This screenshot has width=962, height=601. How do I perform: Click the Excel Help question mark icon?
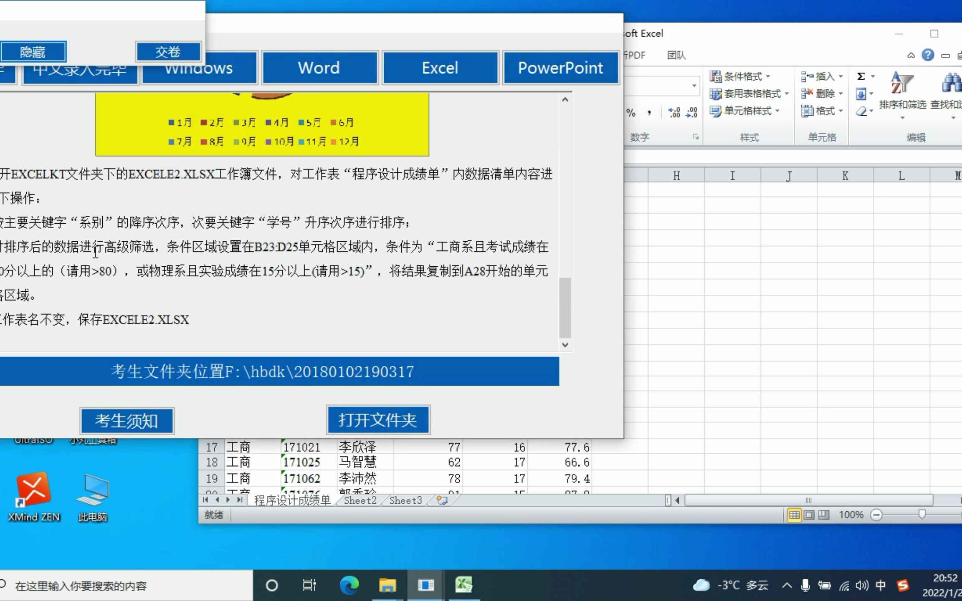coord(927,55)
